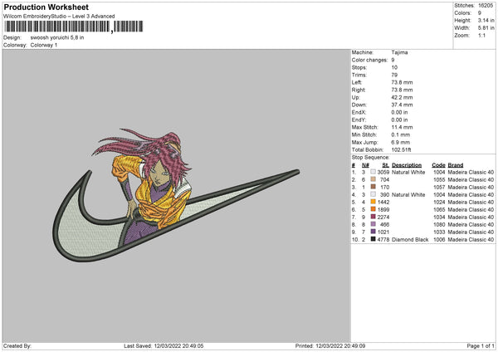
Task: Click the white swatch for stop 1 (3059 stitches)
Action: pos(373,172)
